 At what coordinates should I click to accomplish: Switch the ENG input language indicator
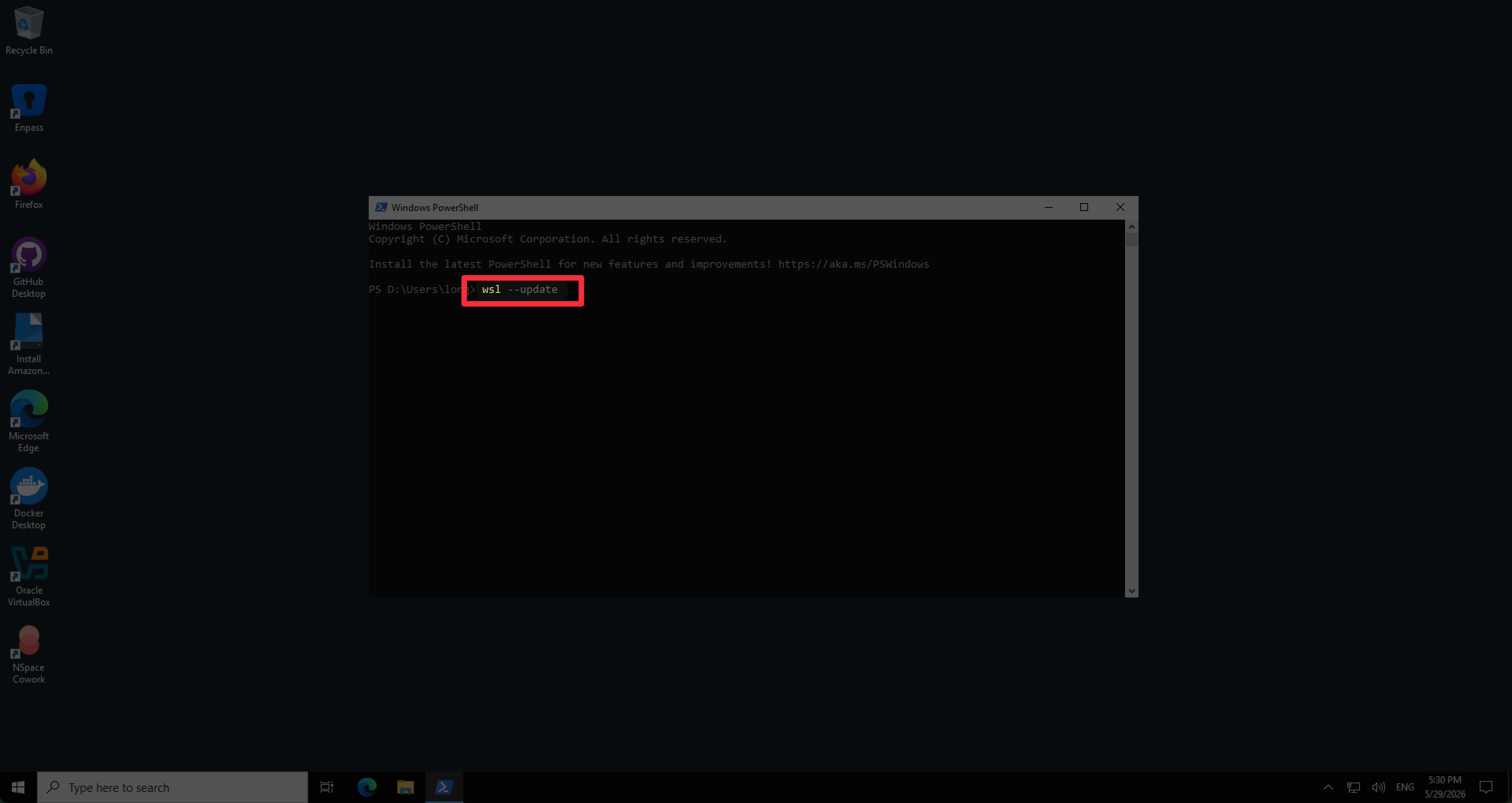1405,787
